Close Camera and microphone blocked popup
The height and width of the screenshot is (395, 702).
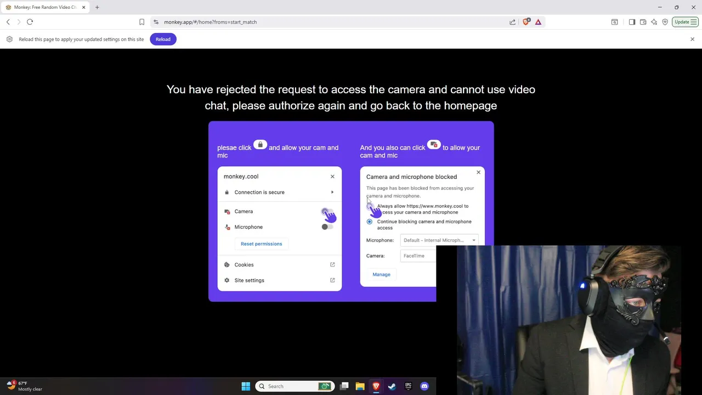pos(478,172)
